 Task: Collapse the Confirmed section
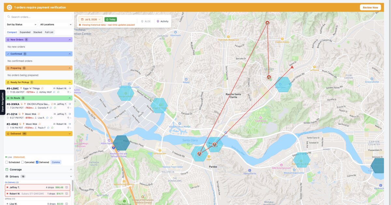click(70, 54)
